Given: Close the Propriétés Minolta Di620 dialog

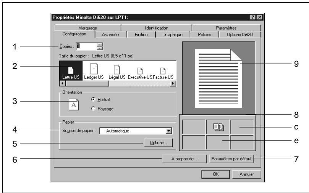Looking at the screenshot, I should (260, 17).
